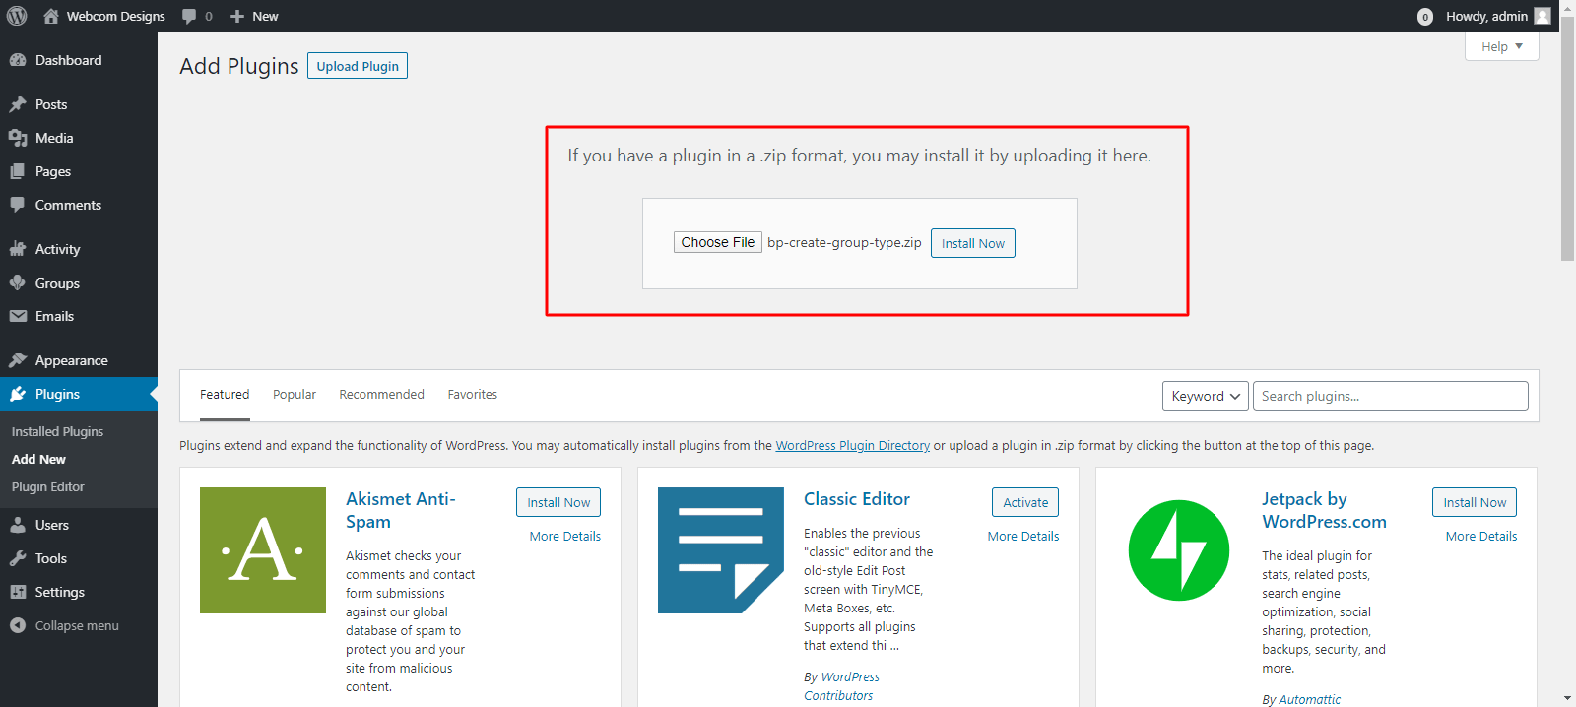Click the Plugins plug icon
The height and width of the screenshot is (707, 1576).
pos(18,394)
